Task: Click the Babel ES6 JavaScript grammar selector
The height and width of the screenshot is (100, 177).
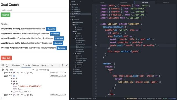Action: (x=149, y=99)
